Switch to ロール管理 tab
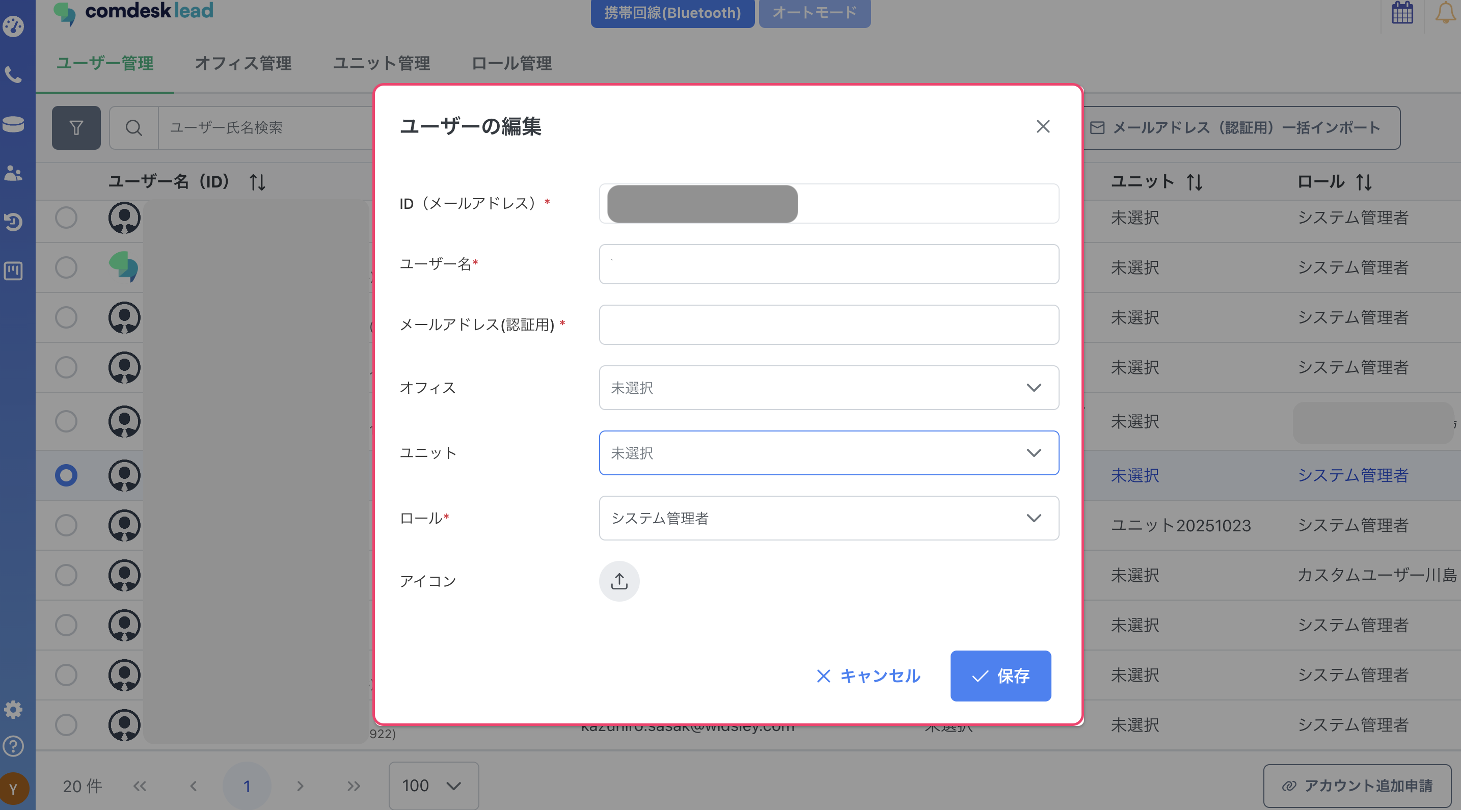 pyautogui.click(x=511, y=63)
